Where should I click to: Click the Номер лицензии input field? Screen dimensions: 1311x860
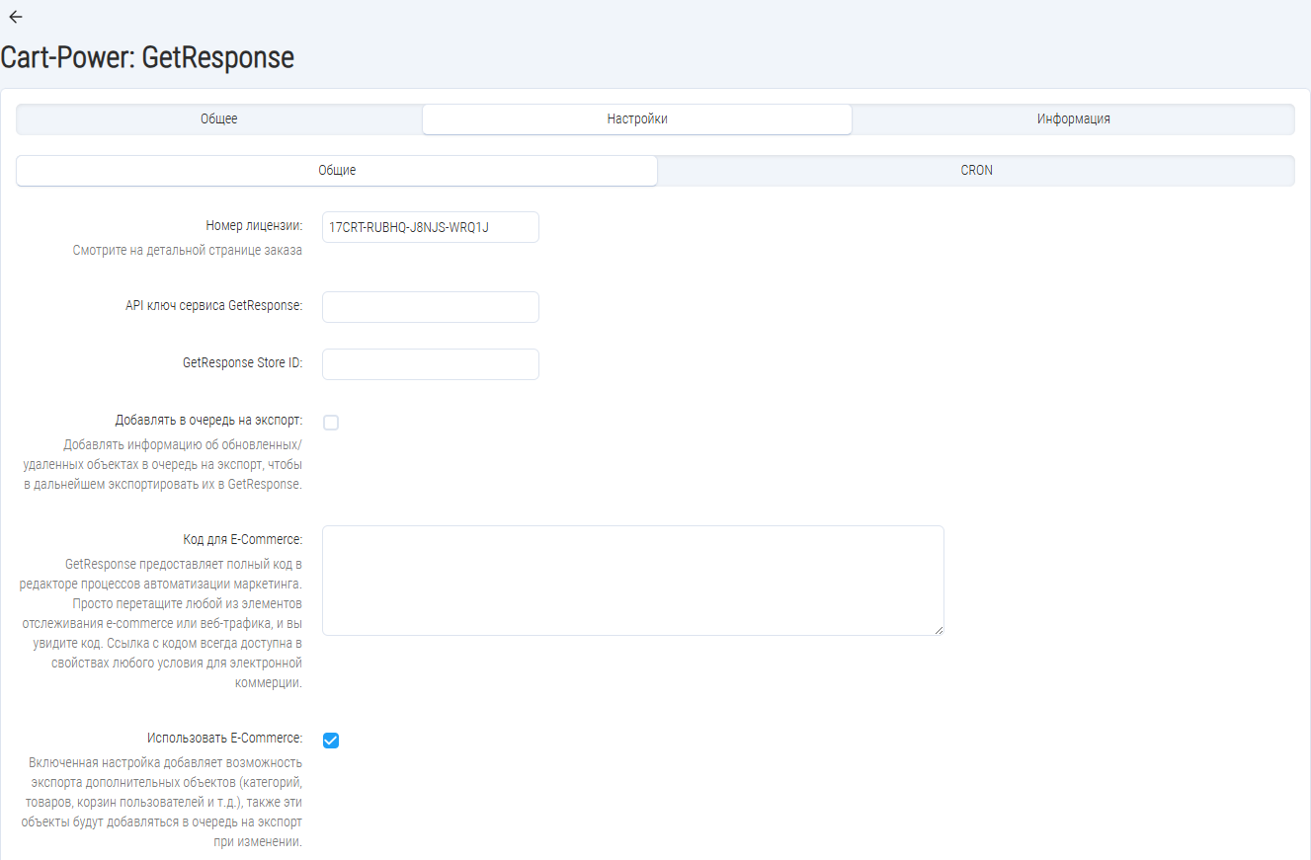point(431,227)
